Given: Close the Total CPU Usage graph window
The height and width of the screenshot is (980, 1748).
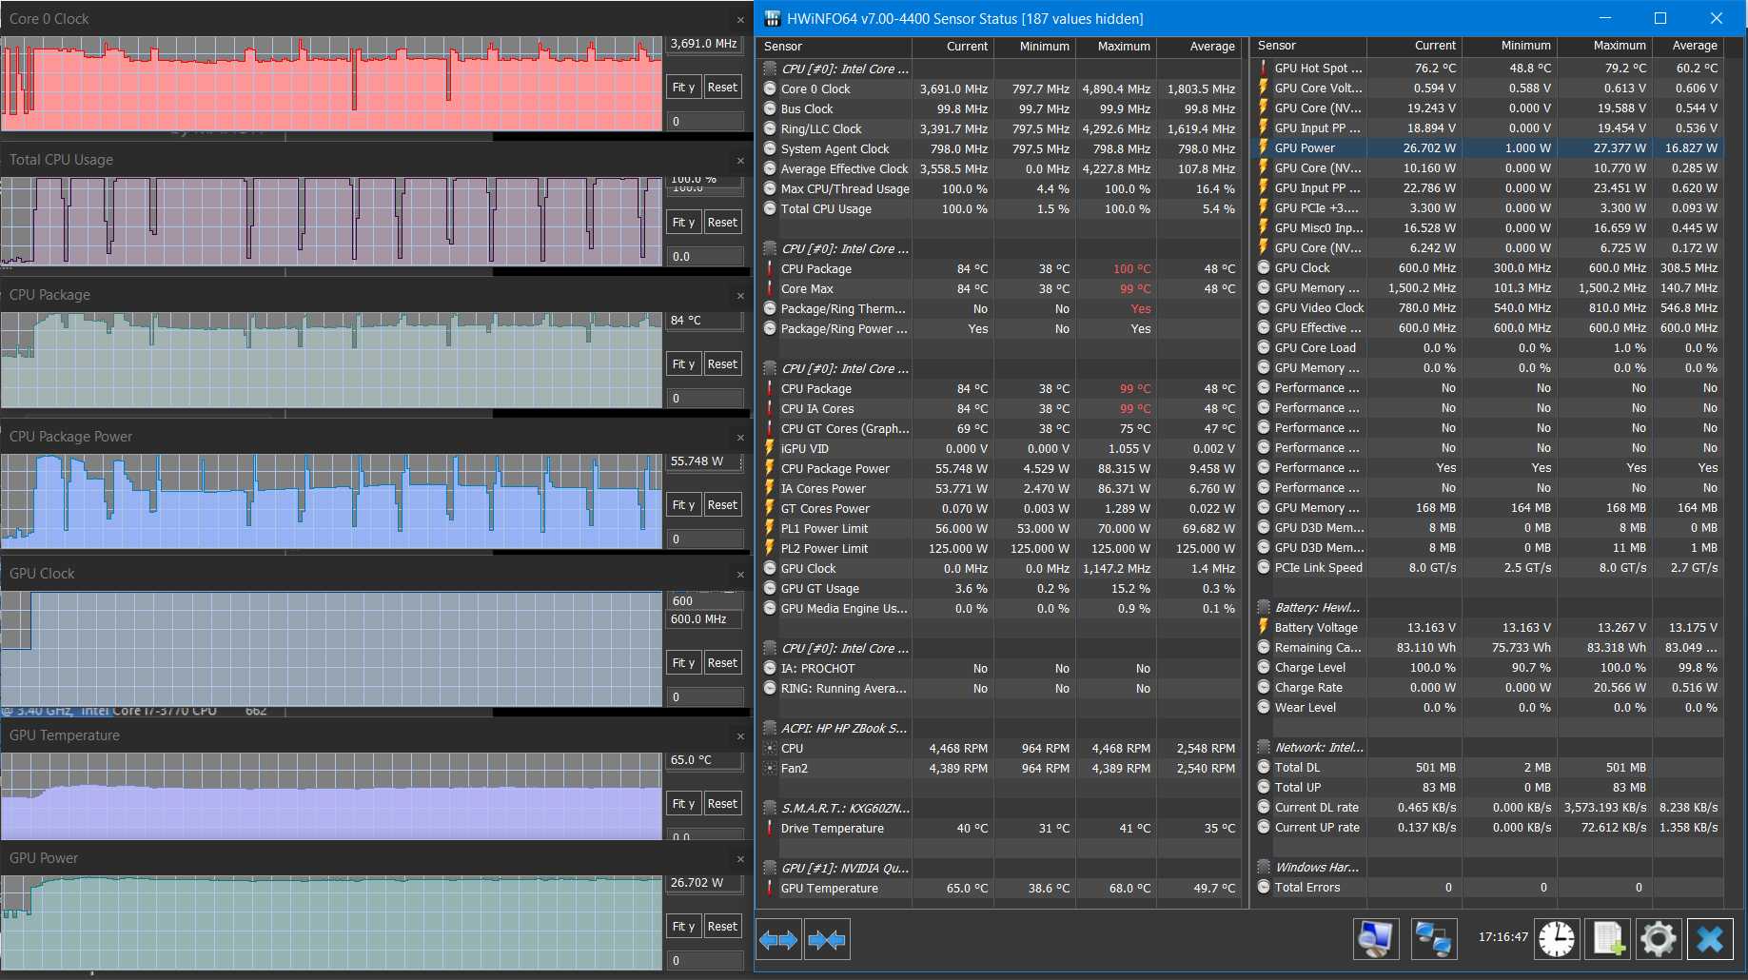Looking at the screenshot, I should pos(740,160).
